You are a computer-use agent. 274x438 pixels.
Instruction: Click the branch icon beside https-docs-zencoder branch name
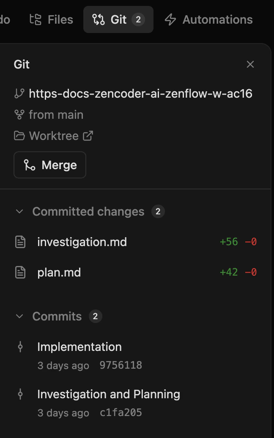pos(19,93)
